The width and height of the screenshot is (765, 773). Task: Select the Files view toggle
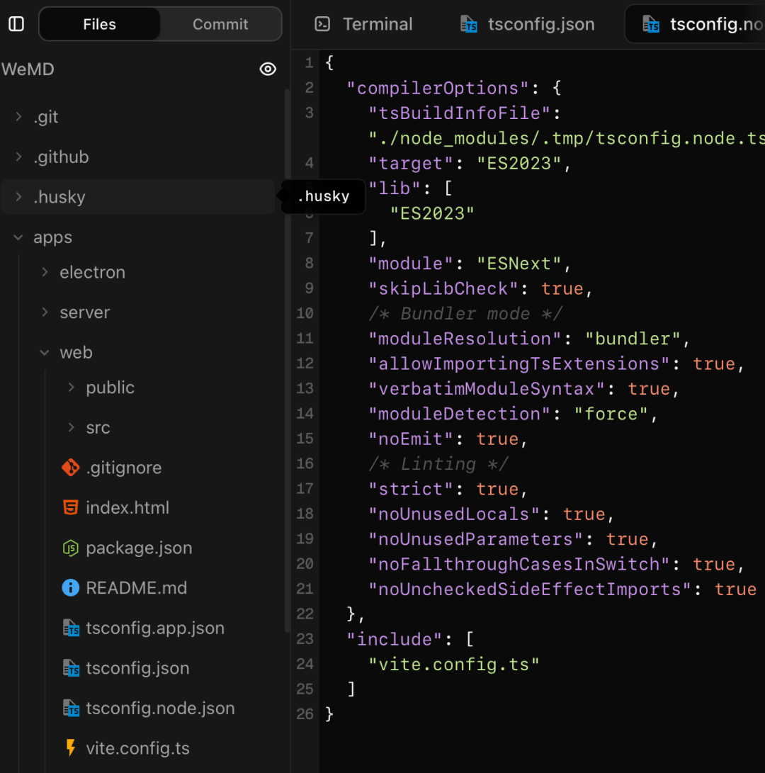click(x=99, y=24)
